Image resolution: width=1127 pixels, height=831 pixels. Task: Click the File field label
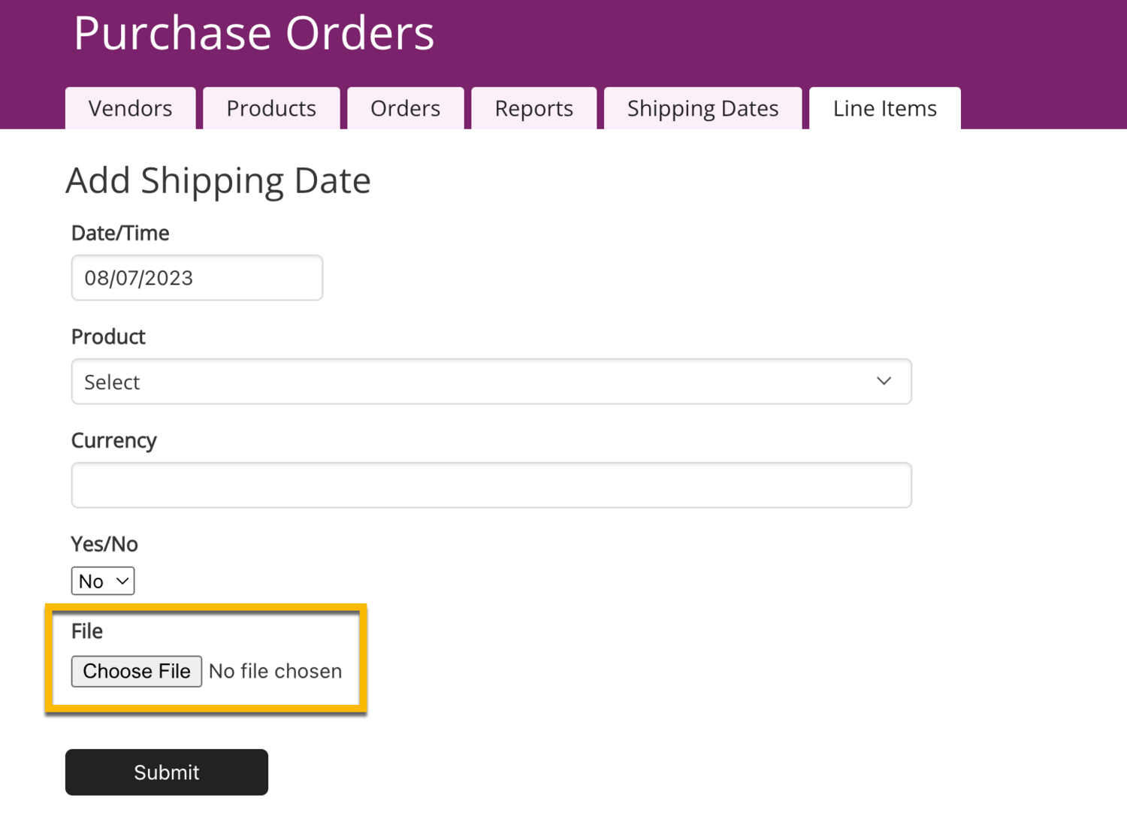[87, 631]
